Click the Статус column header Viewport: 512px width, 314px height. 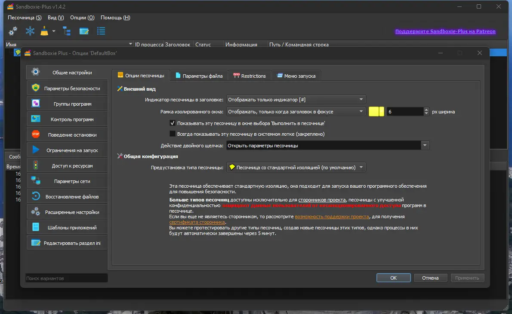pyautogui.click(x=209, y=44)
